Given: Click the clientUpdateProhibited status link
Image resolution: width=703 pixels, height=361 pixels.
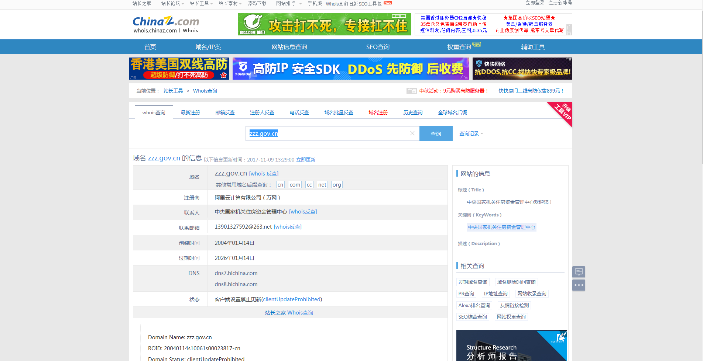Looking at the screenshot, I should [292, 299].
